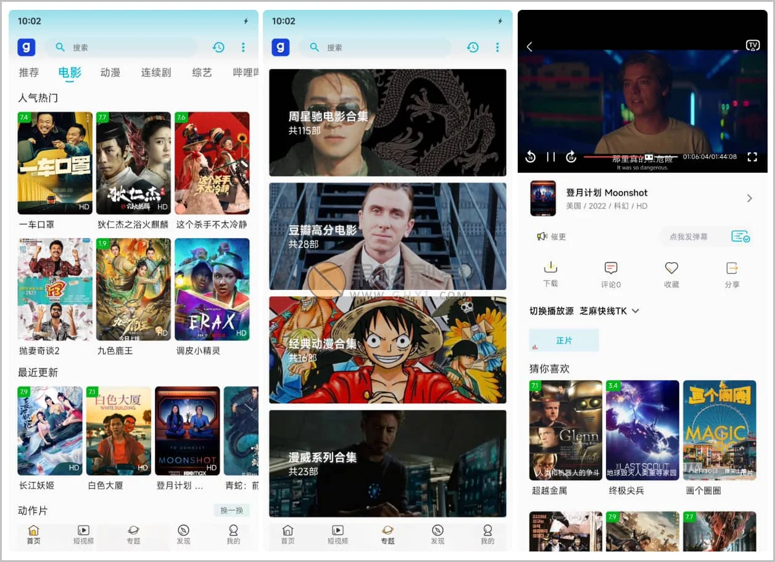Skip forward 10 seconds in video
The width and height of the screenshot is (775, 562).
571,157
